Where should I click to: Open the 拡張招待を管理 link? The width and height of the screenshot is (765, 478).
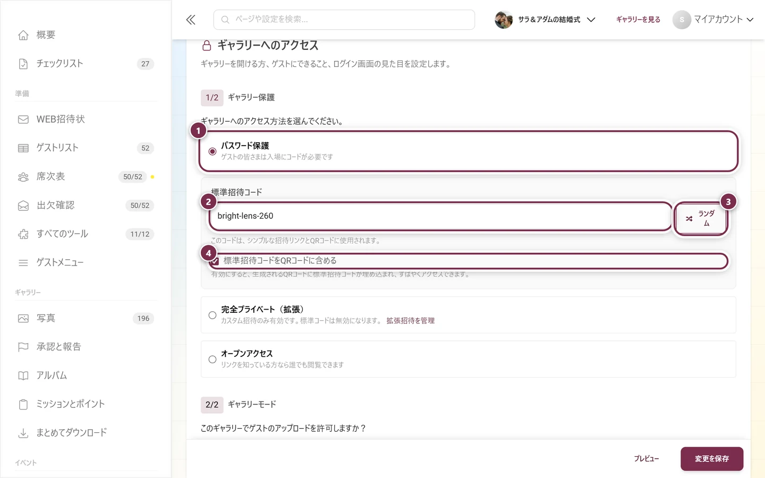tap(410, 321)
